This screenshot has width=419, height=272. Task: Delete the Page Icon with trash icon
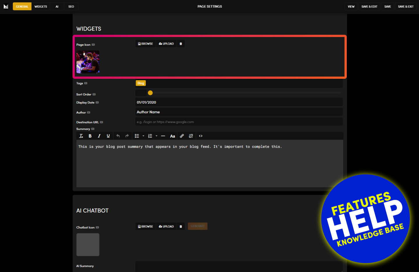(x=181, y=44)
